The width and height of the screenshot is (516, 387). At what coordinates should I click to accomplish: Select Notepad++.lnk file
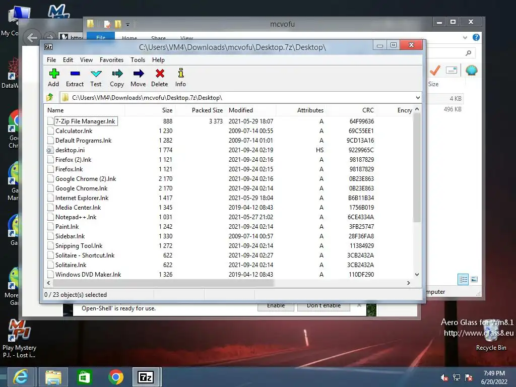76,217
